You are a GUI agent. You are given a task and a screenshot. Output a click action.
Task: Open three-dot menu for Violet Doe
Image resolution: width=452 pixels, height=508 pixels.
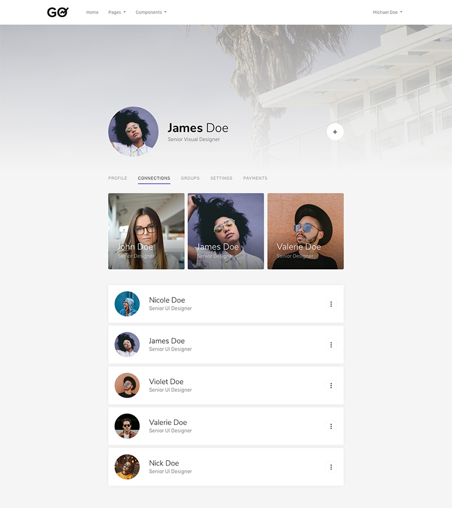click(331, 386)
